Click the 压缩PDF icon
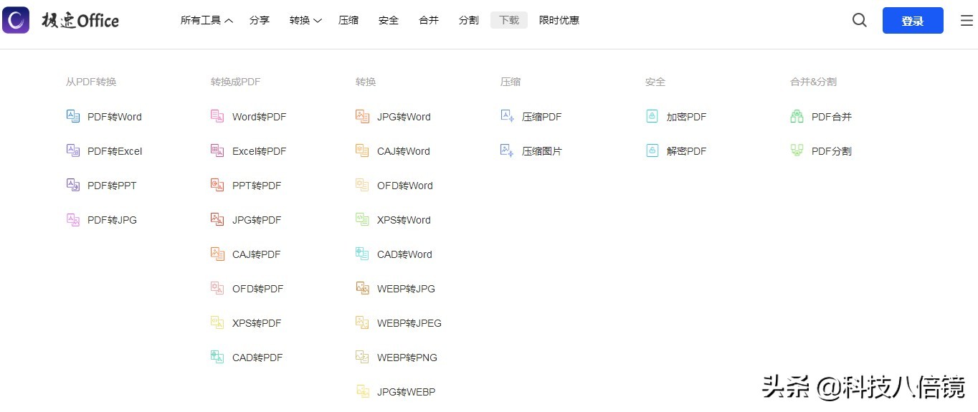This screenshot has height=412, width=978. coord(507,116)
